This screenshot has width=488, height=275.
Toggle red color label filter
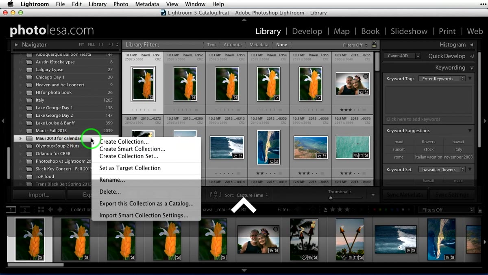(375, 210)
